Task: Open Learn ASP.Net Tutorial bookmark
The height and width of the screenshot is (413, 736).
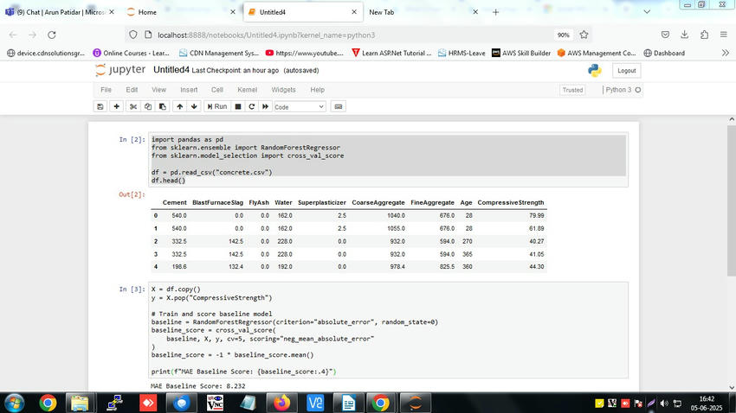Action: click(x=391, y=53)
